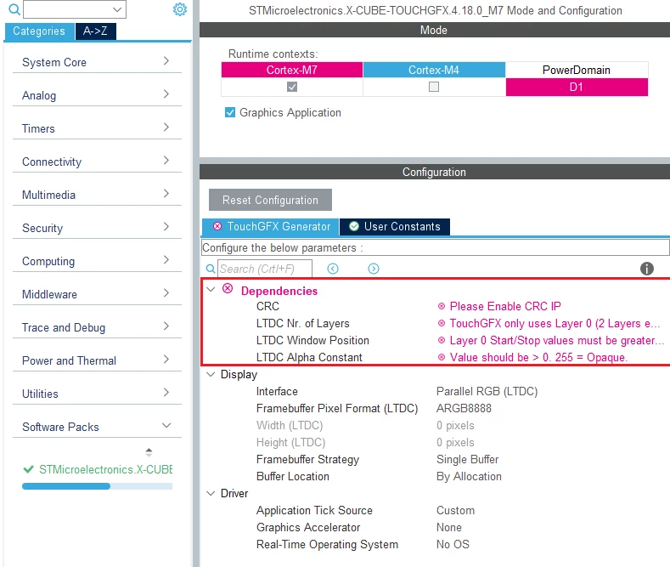Switch to the Categories tab
This screenshot has width=670, height=567.
[x=39, y=31]
